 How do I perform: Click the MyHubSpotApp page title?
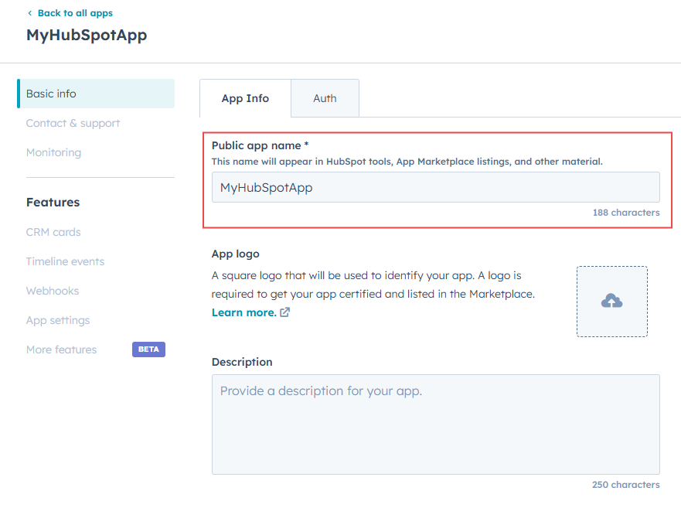(87, 35)
